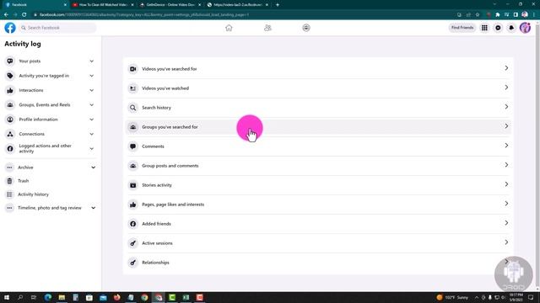This screenshot has height=303, width=540.
Task: Click the Videos you've searched for camera icon
Action: (133, 69)
